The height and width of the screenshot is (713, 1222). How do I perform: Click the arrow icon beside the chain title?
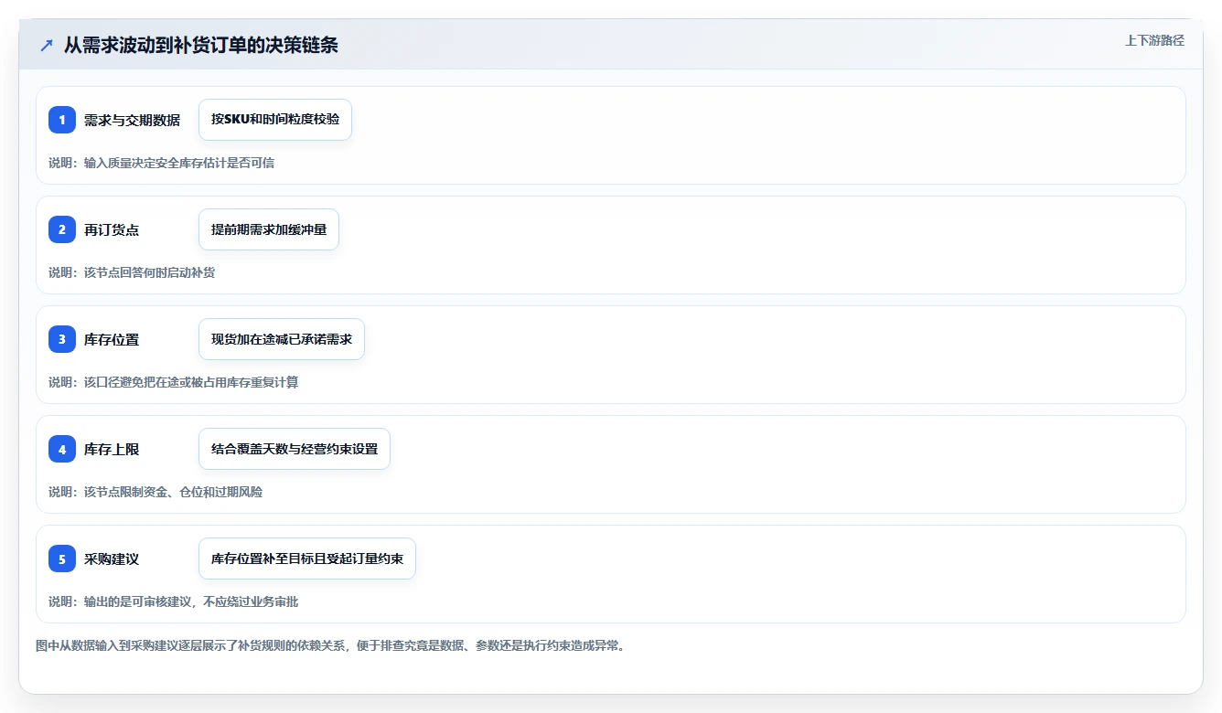click(47, 45)
